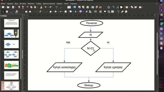Viewport: 164px width, 92px height.
Task: Select slide 5 thumbnail with green blocks
Action: (11, 65)
